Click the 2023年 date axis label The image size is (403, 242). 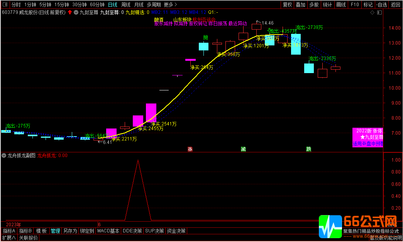(14, 225)
